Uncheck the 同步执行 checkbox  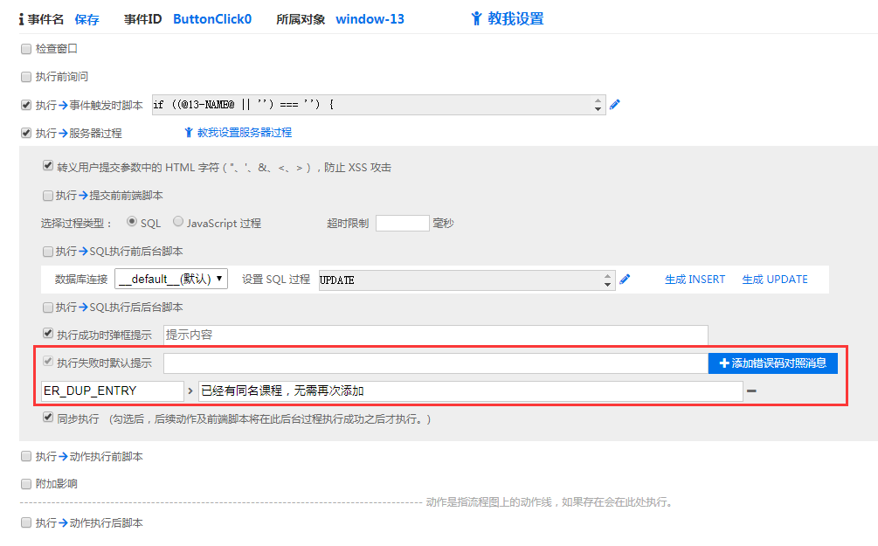pos(48,418)
